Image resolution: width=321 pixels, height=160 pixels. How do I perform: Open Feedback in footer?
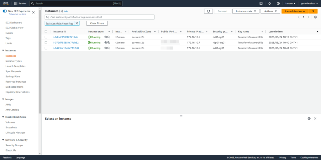pyautogui.click(x=7, y=157)
